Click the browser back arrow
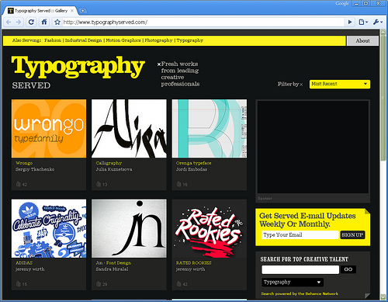The height and width of the screenshot is (302, 388). pyautogui.click(x=9, y=23)
